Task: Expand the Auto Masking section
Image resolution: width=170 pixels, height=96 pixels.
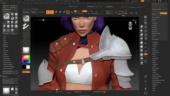Action: (6, 59)
